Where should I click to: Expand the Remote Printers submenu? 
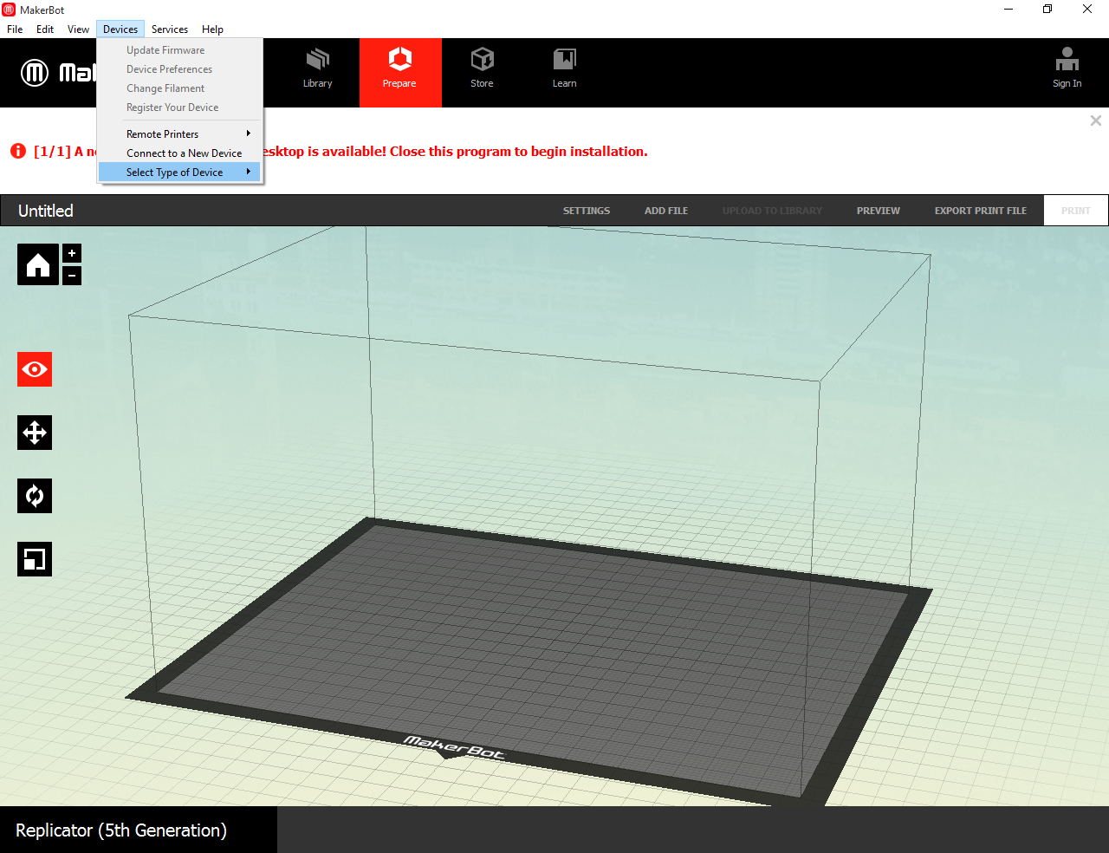(179, 134)
